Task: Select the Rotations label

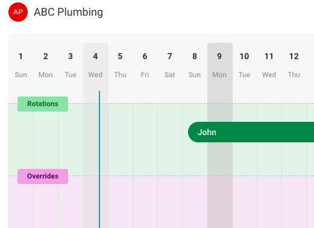Action: point(43,104)
